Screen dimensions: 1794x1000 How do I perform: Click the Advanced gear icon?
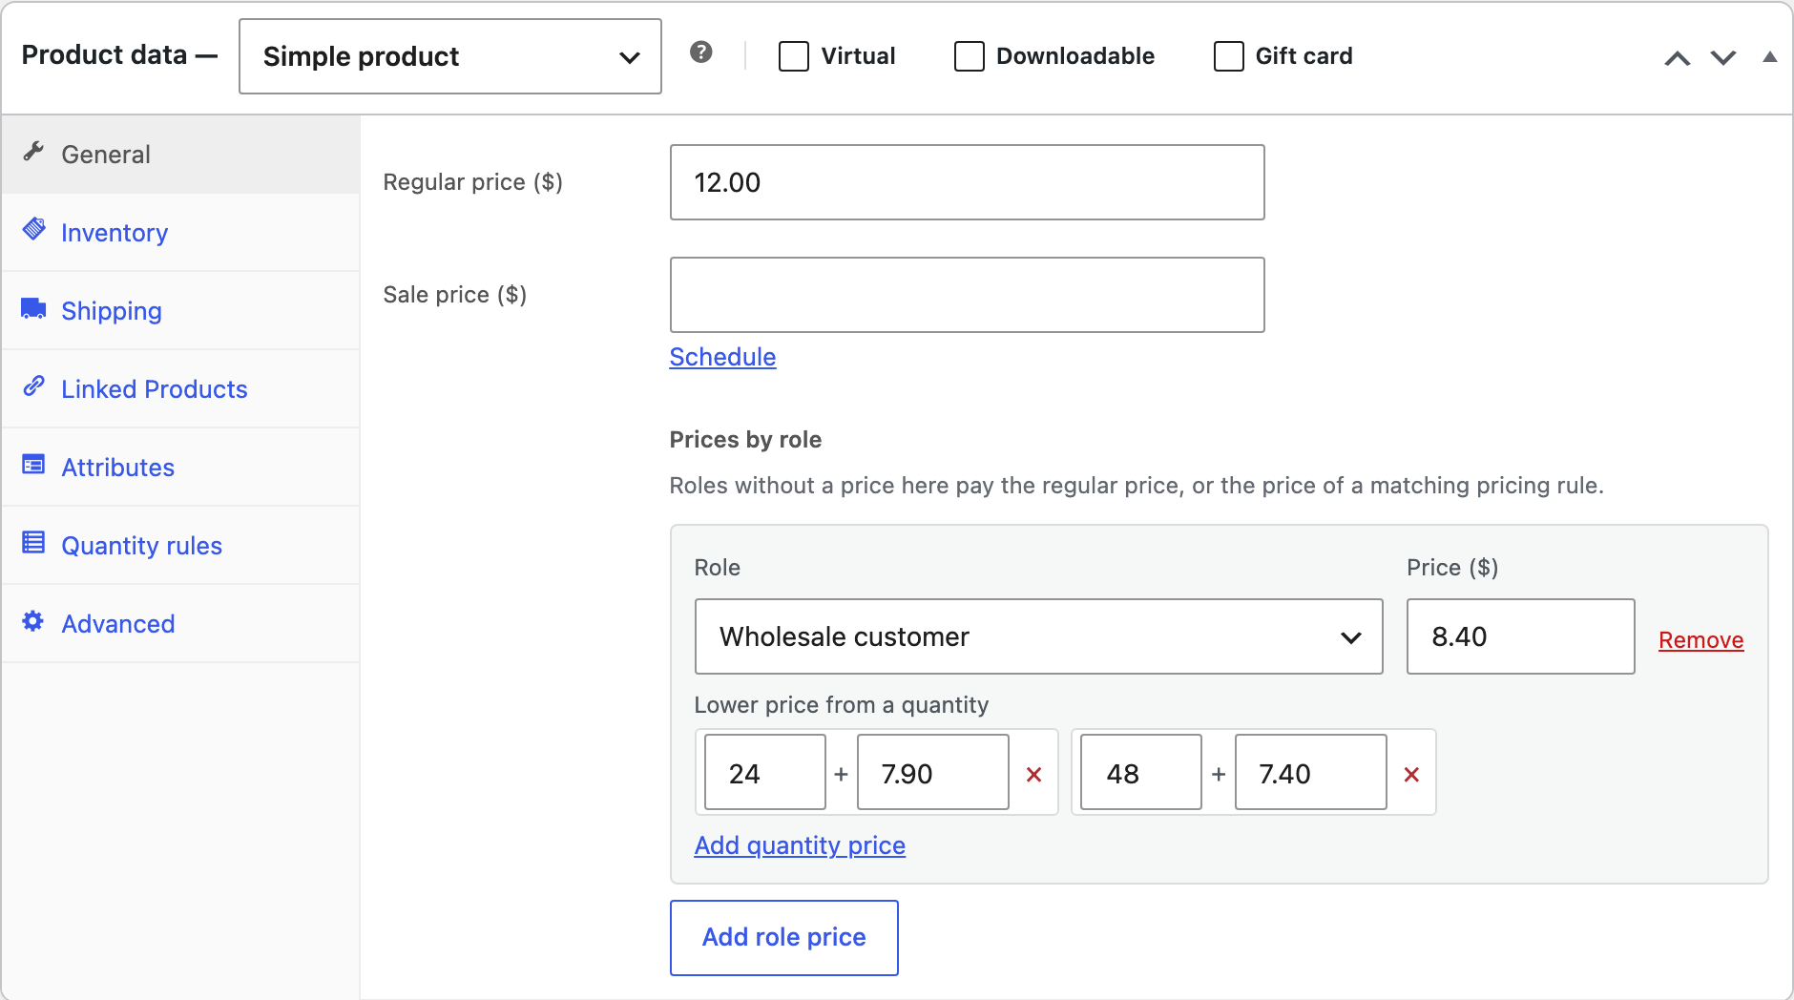(34, 621)
